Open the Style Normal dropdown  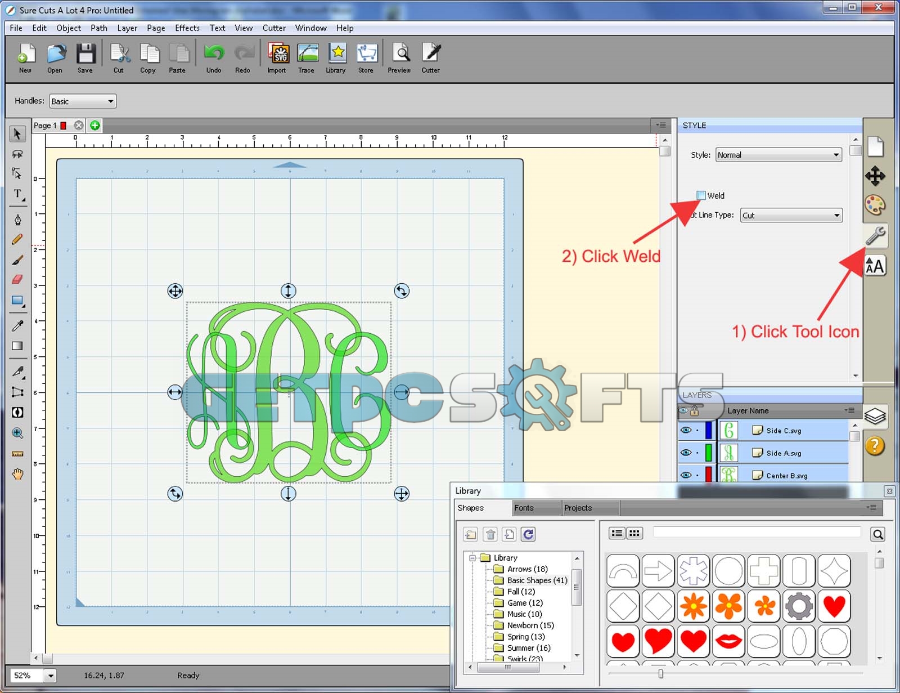(779, 155)
